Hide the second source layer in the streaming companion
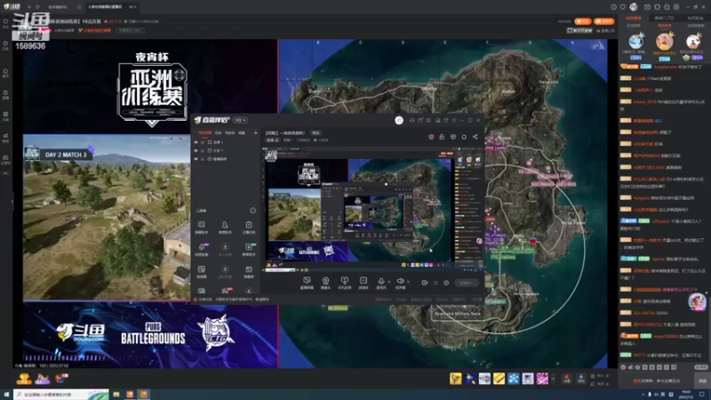Viewport: 711px width, 400px height. (196, 150)
